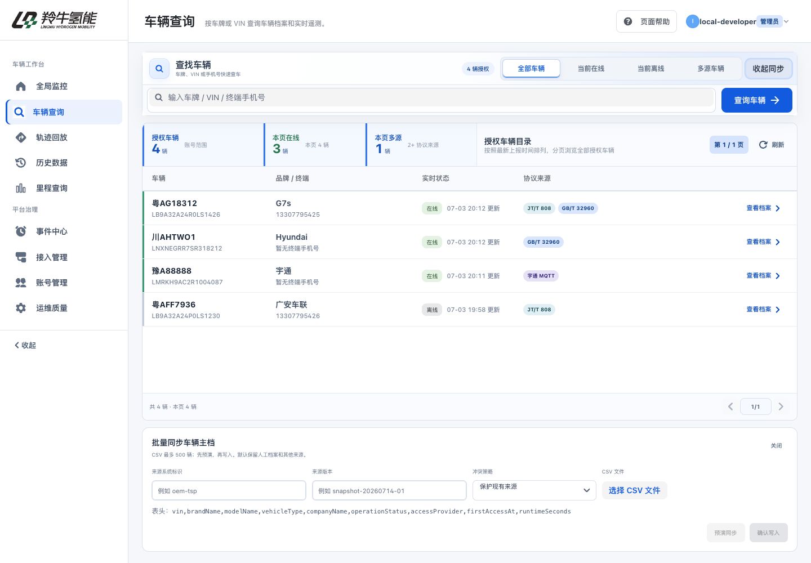Switch to the 多源车辆 tab
The height and width of the screenshot is (563, 811).
[x=711, y=69]
